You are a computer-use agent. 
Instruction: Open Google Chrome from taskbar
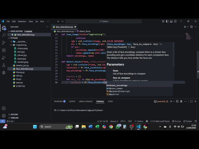pos(111,127)
